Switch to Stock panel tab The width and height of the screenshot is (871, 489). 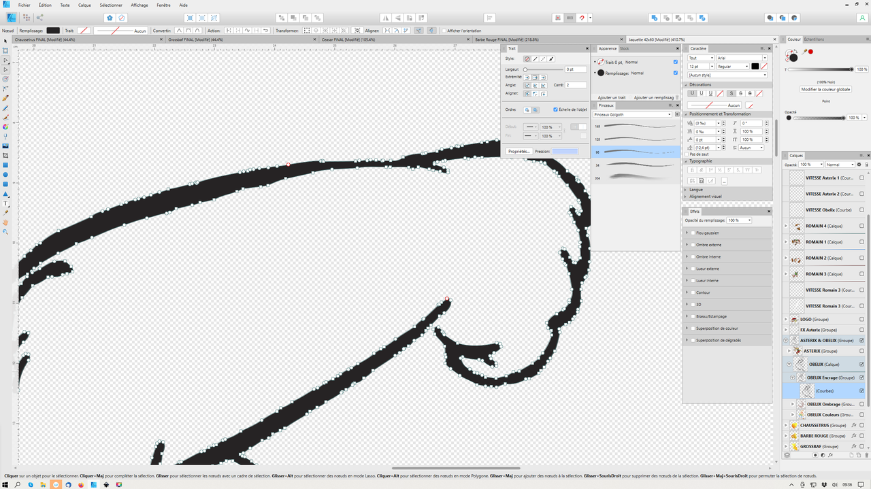pyautogui.click(x=624, y=48)
